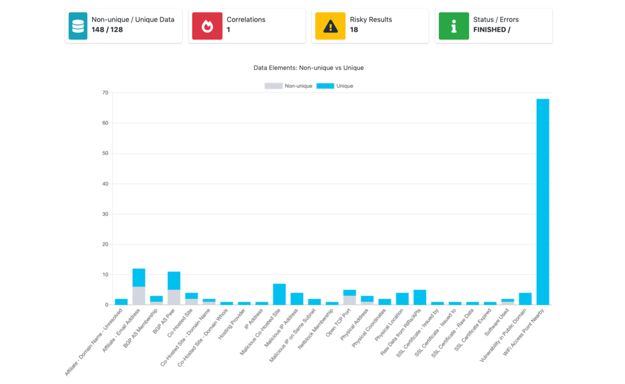This screenshot has width=625, height=384.
Task: Click the green info status icon
Action: click(x=454, y=26)
